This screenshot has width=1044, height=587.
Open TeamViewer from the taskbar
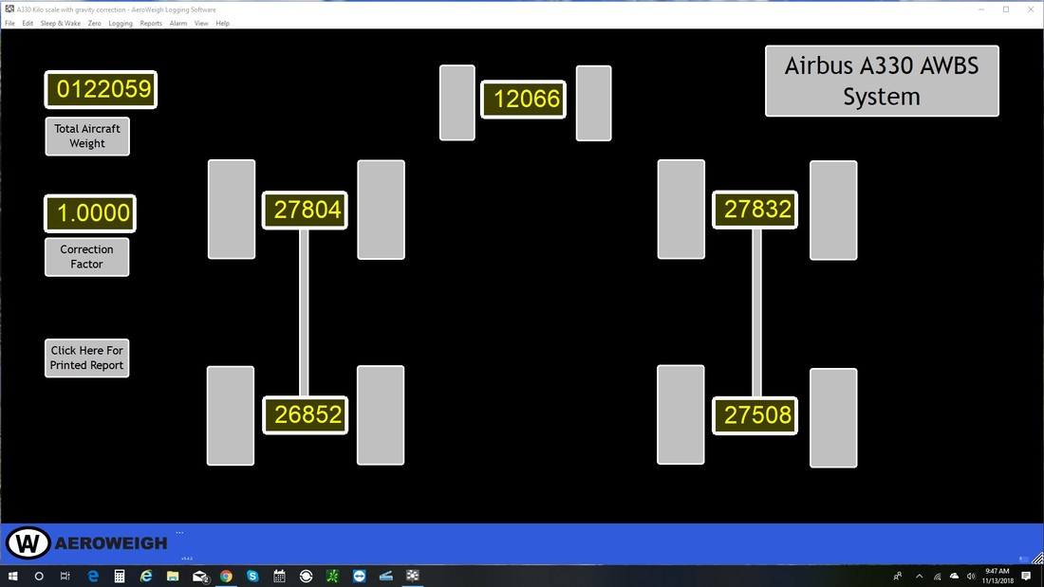coord(360,576)
